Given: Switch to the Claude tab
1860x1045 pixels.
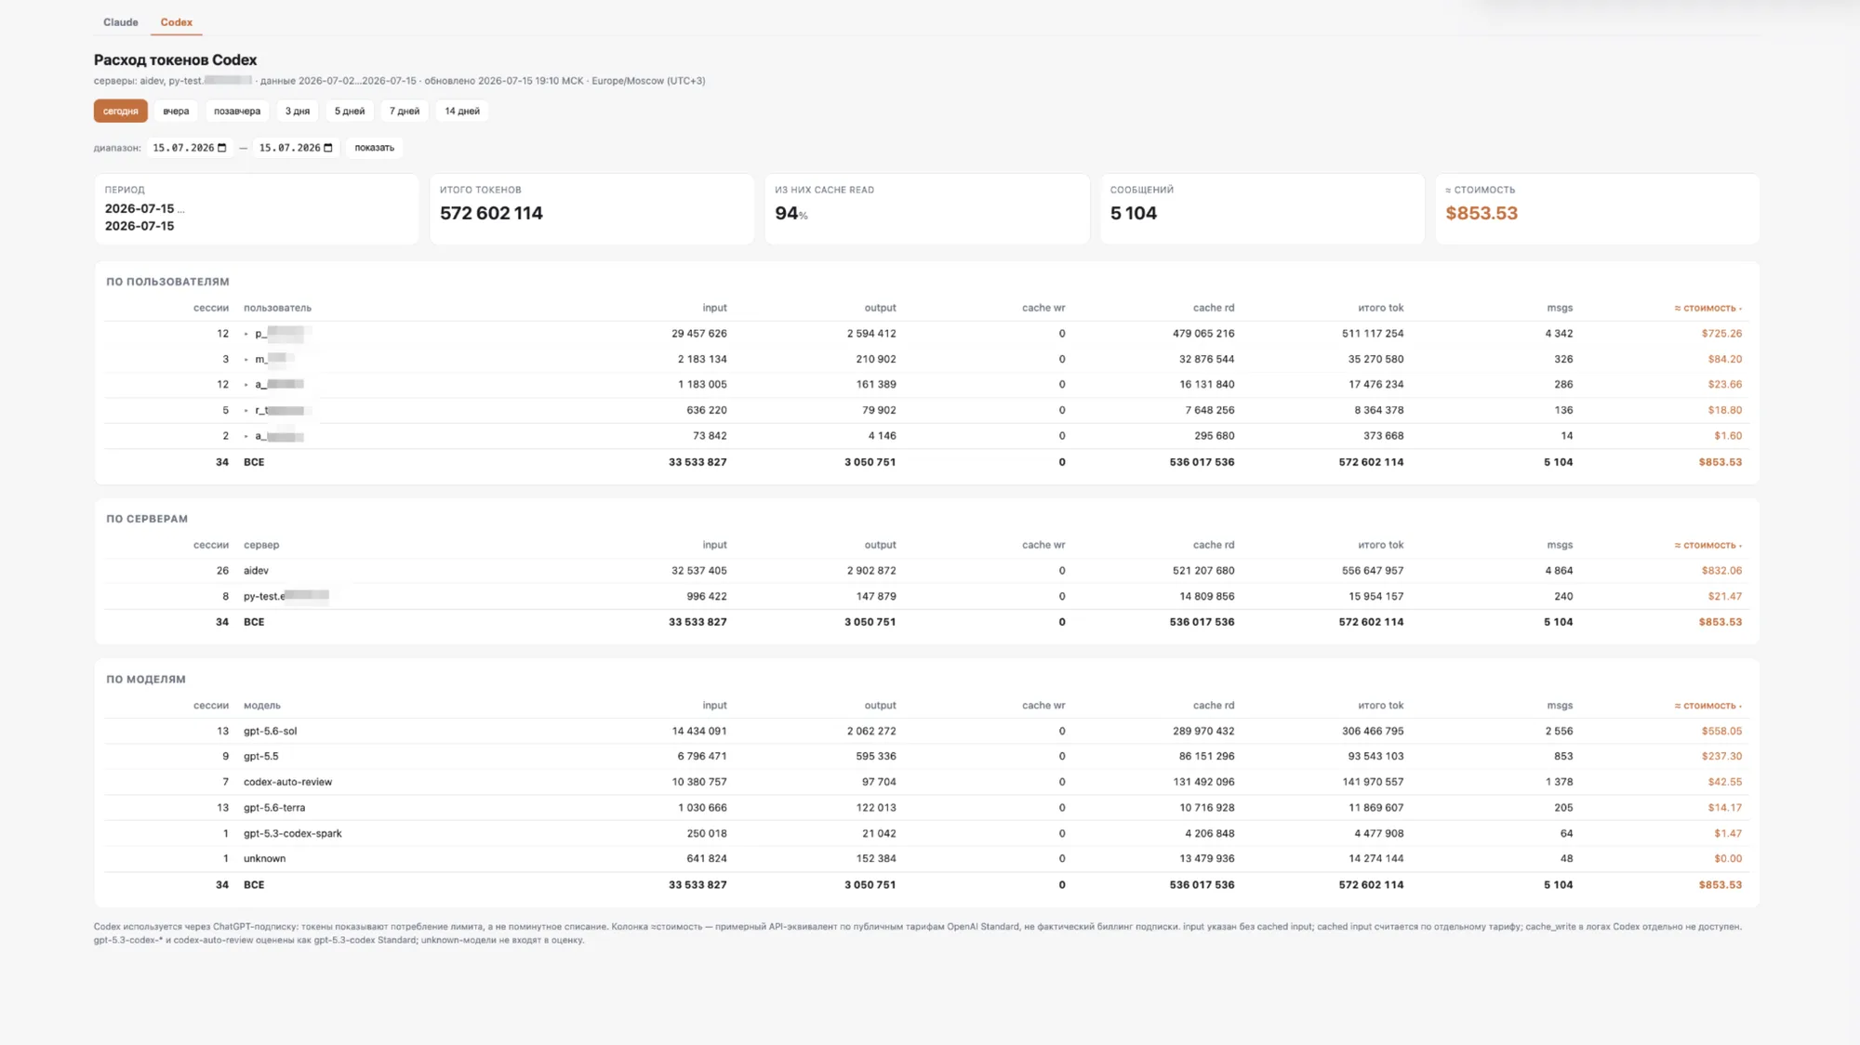Looking at the screenshot, I should (x=121, y=22).
